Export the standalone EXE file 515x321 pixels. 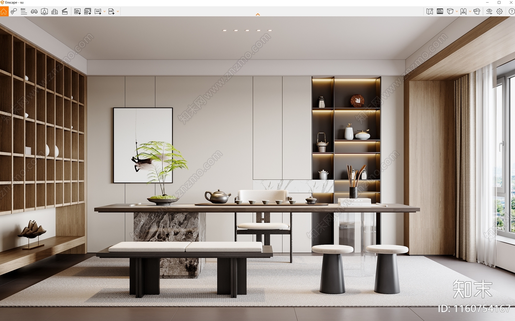click(x=111, y=12)
